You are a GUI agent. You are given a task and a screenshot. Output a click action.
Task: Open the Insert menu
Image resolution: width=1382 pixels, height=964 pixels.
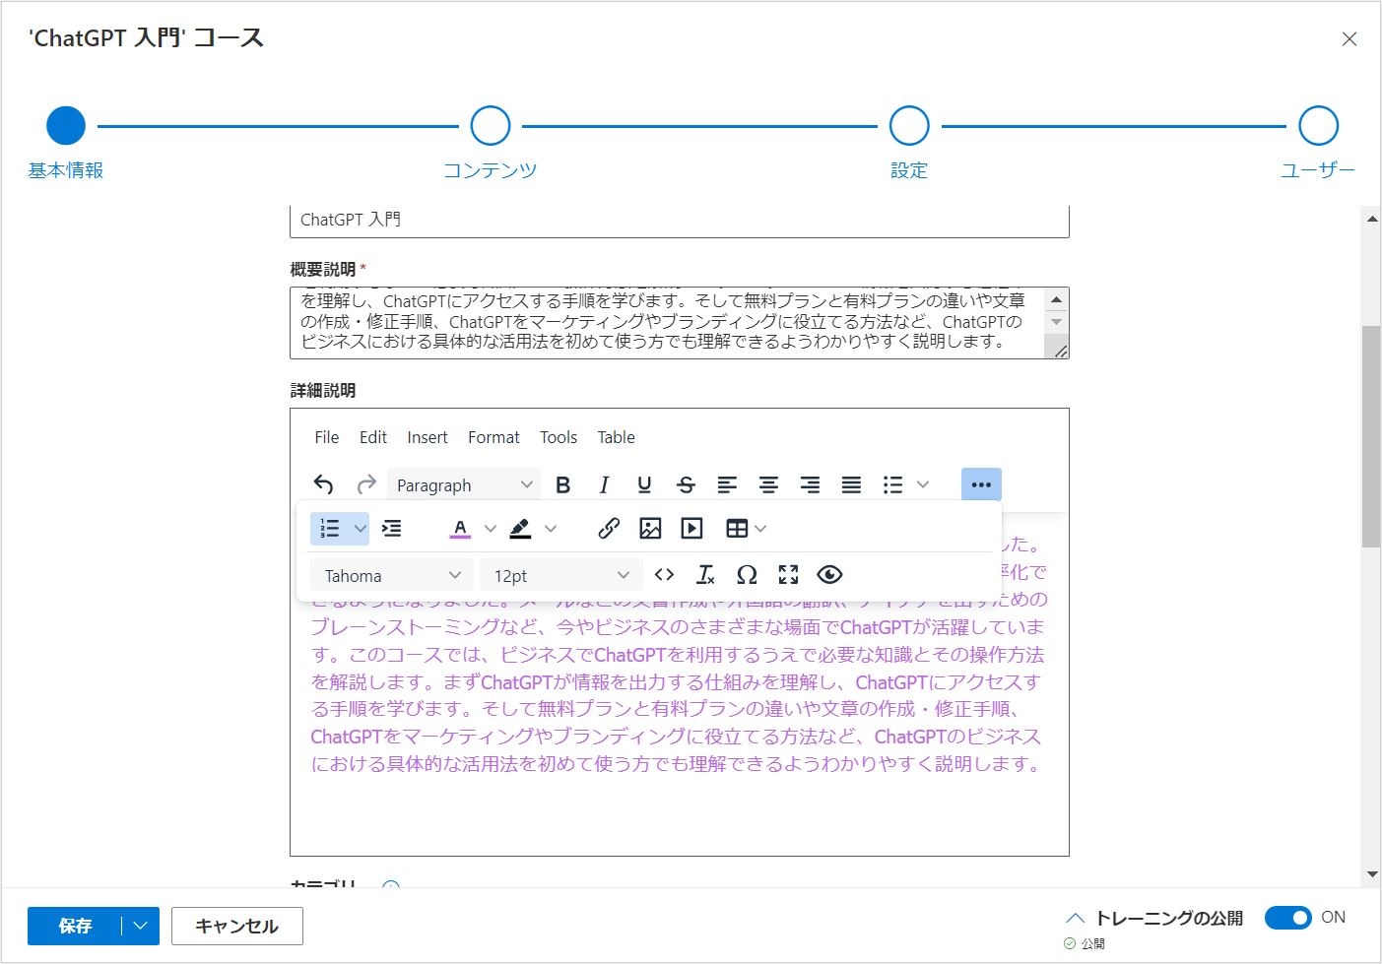click(x=428, y=437)
